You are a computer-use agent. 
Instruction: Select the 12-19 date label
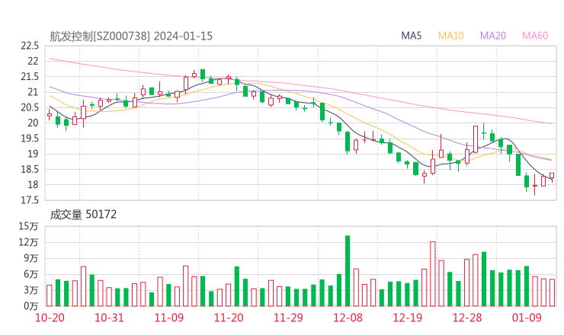point(407,317)
